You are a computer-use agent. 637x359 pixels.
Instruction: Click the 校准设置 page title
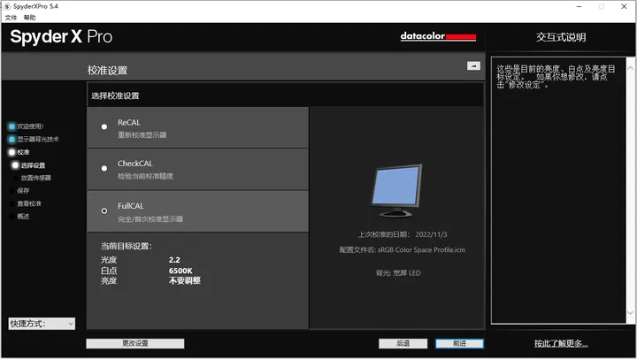click(107, 70)
